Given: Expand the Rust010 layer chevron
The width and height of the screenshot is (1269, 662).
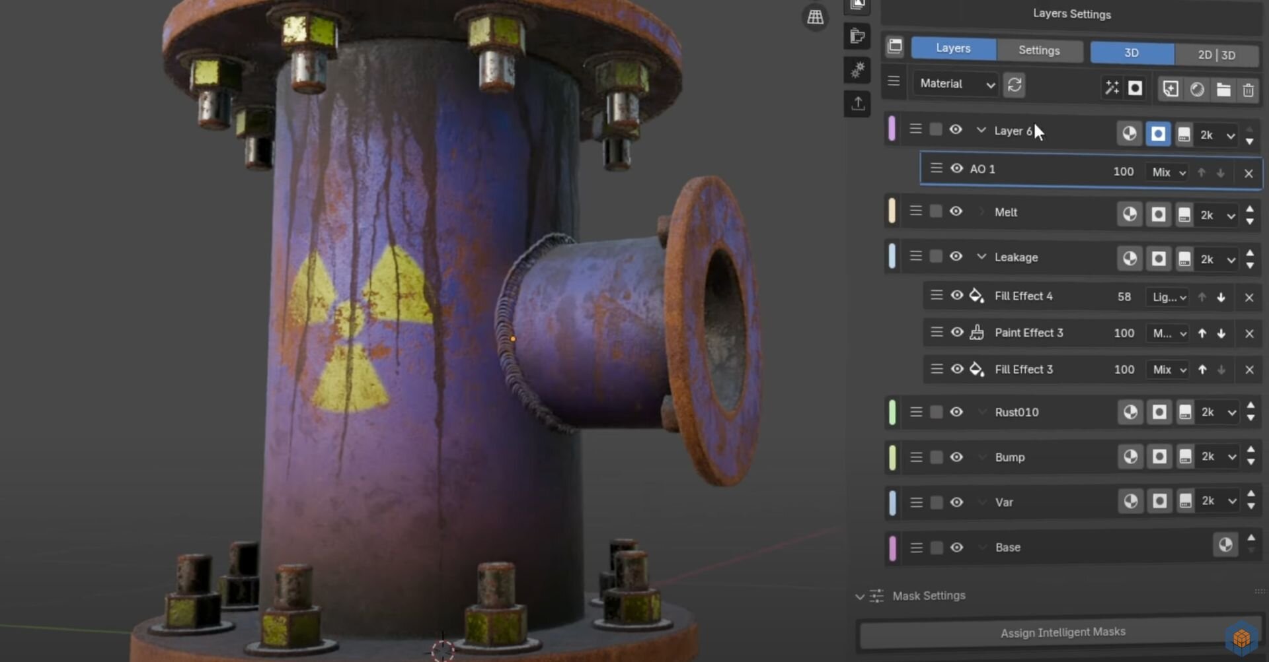Looking at the screenshot, I should [x=982, y=412].
